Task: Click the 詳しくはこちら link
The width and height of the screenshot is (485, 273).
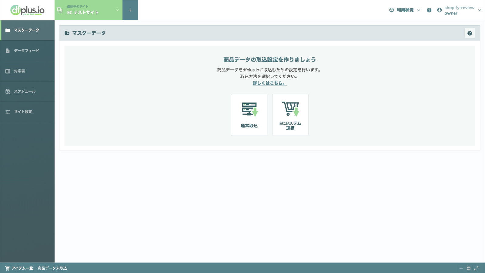Action: coord(269,83)
